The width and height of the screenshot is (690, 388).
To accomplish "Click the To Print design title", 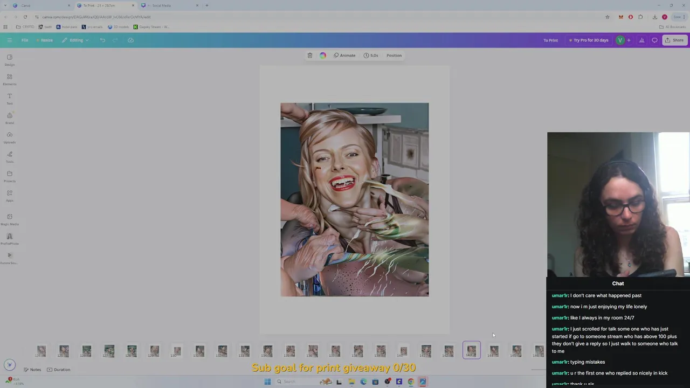I will (550, 40).
